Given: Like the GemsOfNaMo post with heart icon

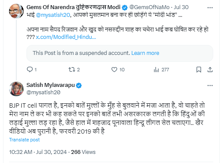Looking at the screenshot, I should [x=114, y=70].
